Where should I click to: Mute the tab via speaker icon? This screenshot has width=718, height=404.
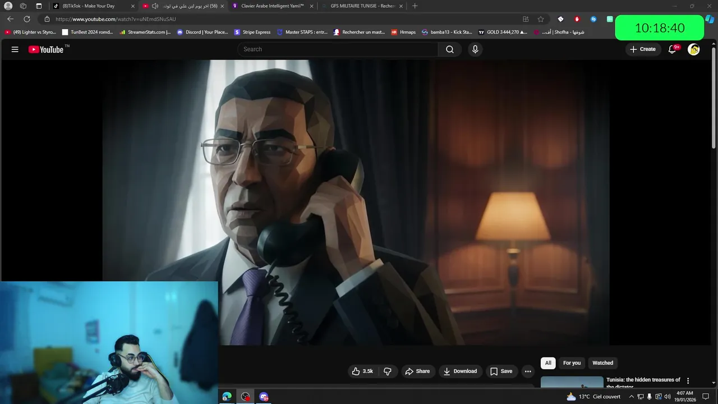[x=155, y=6]
